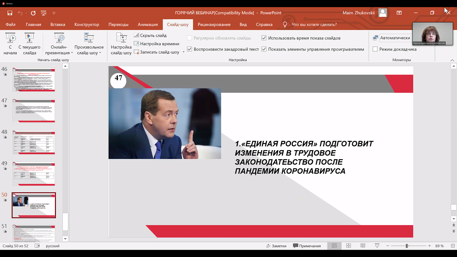Open Customize Quick Access Toolbar arrow

pos(54,13)
